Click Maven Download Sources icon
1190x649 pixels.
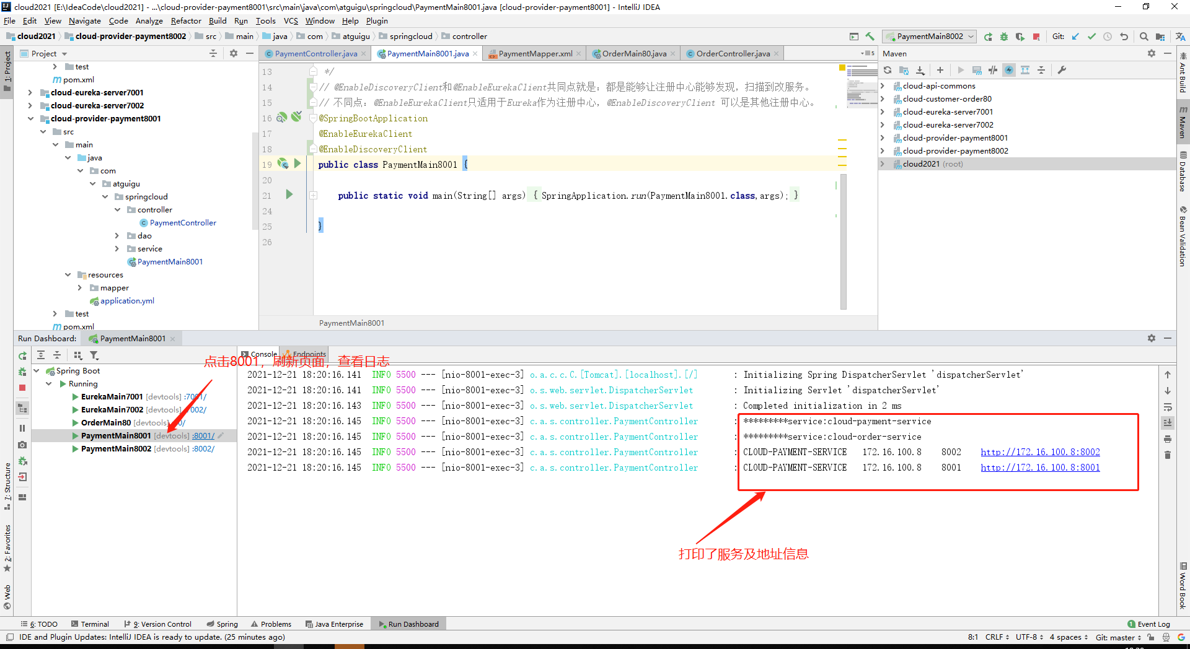click(x=920, y=70)
